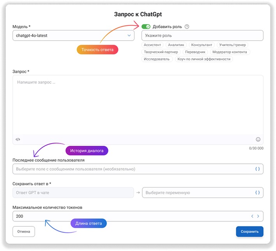276x251 pixels.
Task: Click the "Сохранить" button
Action: click(249, 231)
